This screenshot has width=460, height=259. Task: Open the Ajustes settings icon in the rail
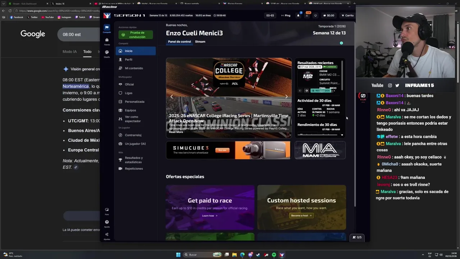[107, 236]
